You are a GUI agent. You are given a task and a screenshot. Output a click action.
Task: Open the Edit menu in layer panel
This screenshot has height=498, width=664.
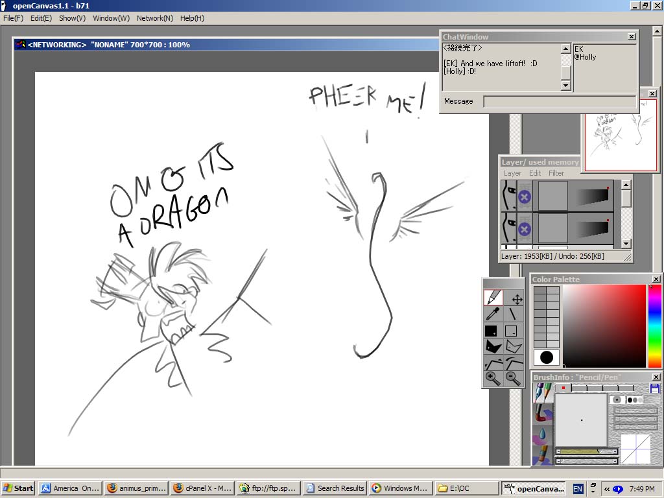click(534, 173)
